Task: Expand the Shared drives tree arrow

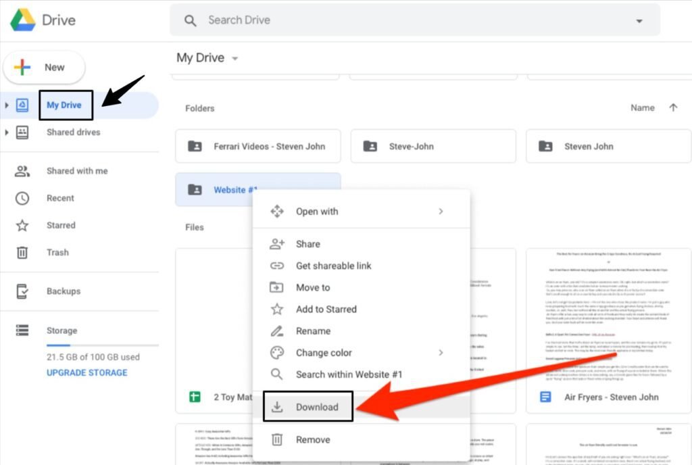Action: coord(7,132)
